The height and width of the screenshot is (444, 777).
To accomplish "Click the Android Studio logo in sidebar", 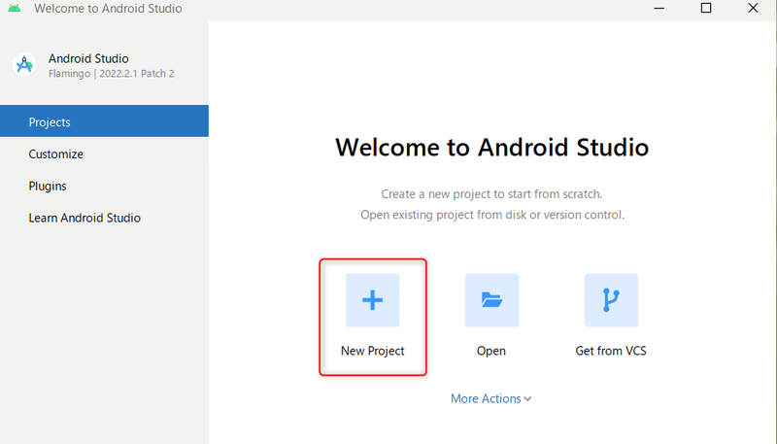I will click(24, 65).
